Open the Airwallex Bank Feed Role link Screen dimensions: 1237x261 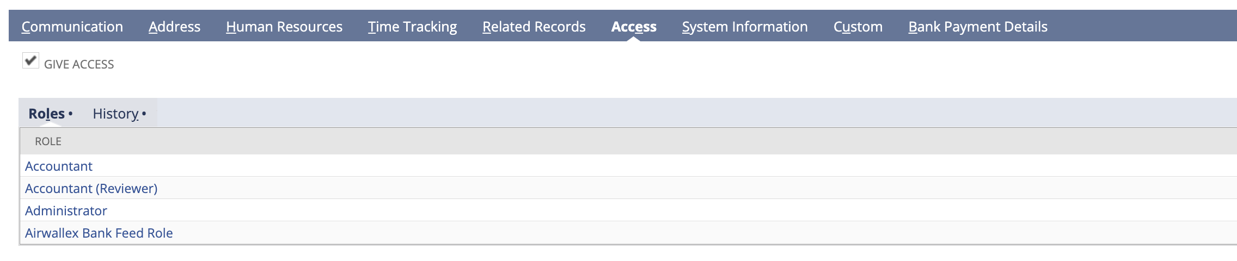pos(99,233)
